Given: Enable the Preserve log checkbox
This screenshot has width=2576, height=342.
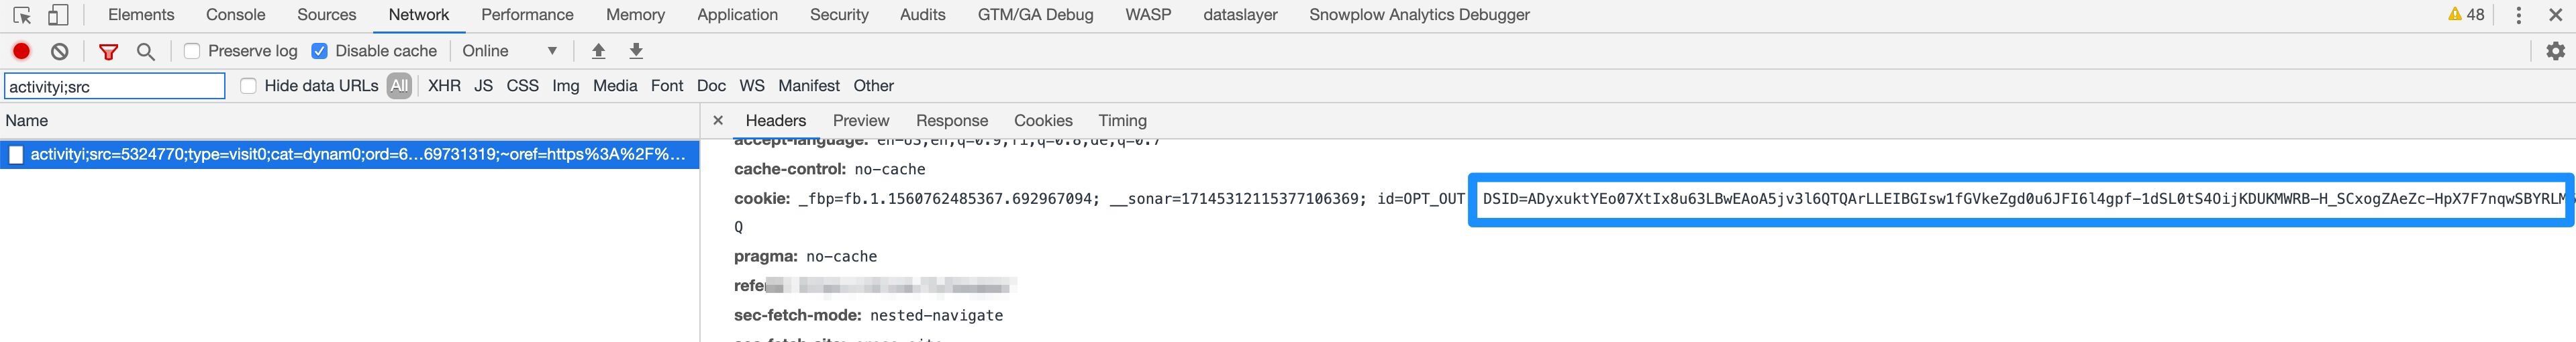Looking at the screenshot, I should (192, 51).
